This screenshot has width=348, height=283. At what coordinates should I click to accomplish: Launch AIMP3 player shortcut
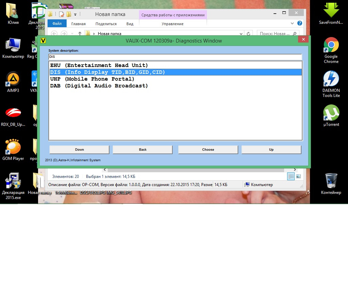coord(13,82)
